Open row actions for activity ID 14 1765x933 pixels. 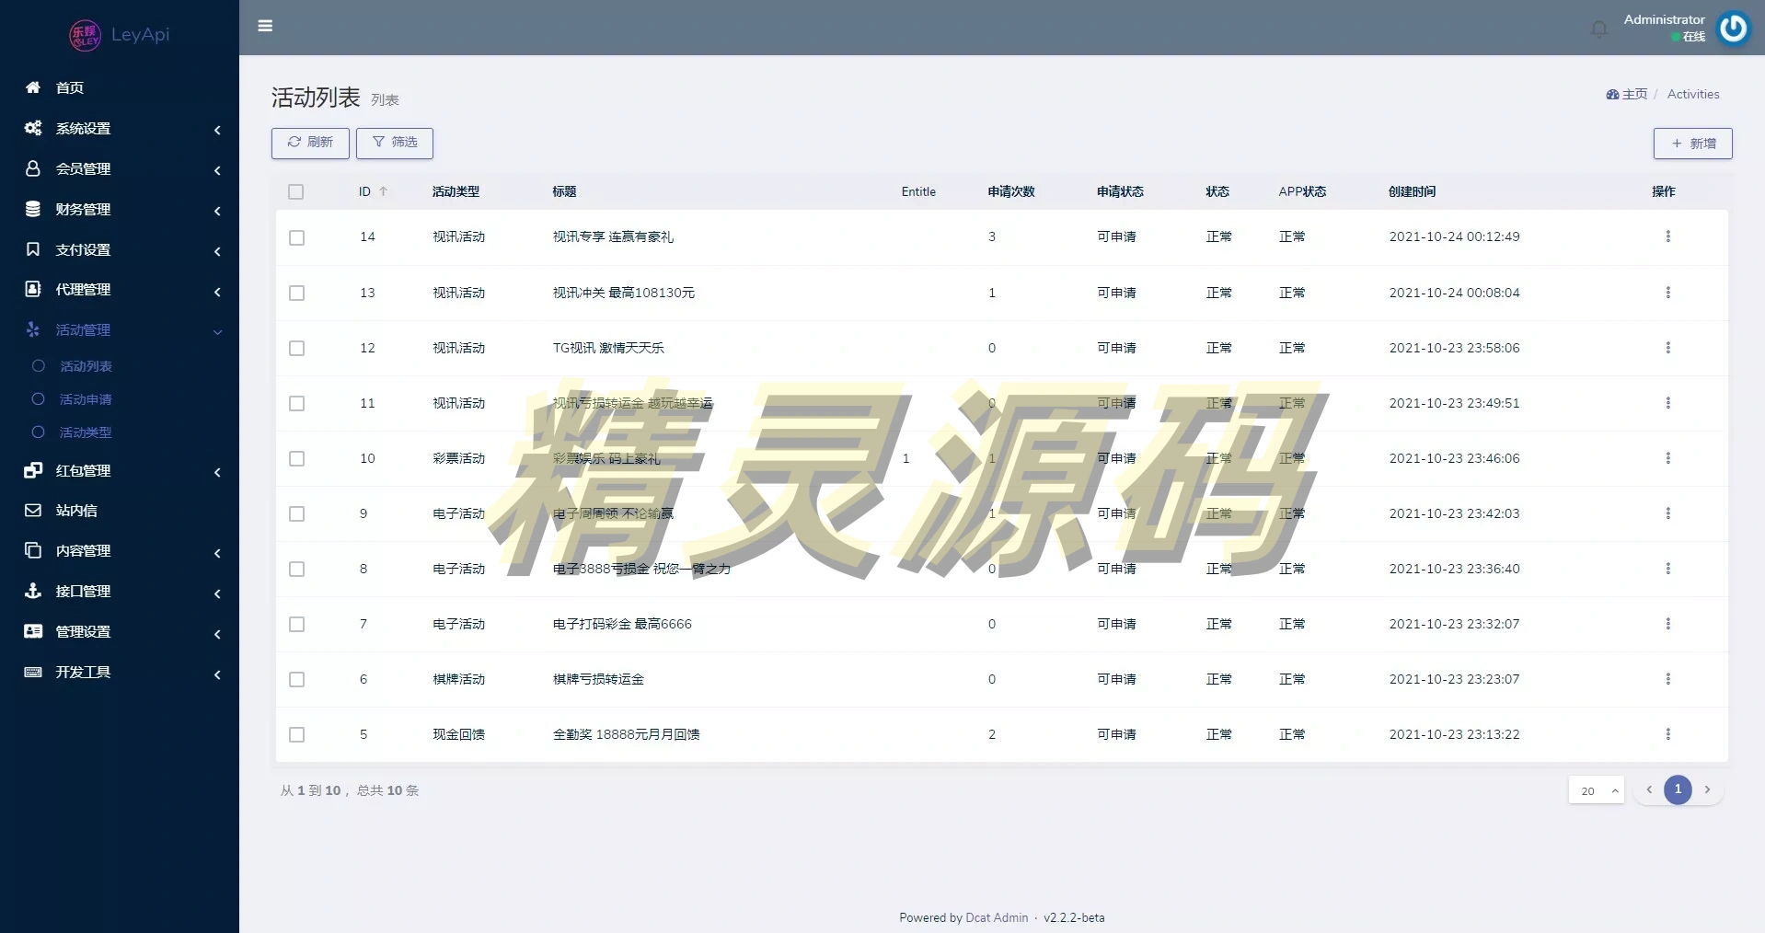1667,236
